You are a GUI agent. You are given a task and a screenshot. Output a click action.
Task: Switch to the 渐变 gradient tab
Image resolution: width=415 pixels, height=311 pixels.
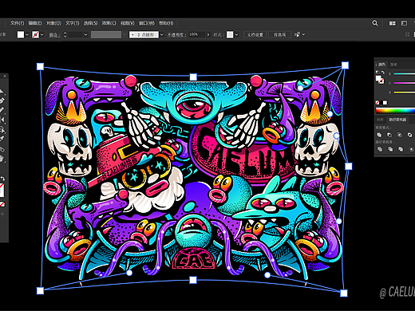393,65
